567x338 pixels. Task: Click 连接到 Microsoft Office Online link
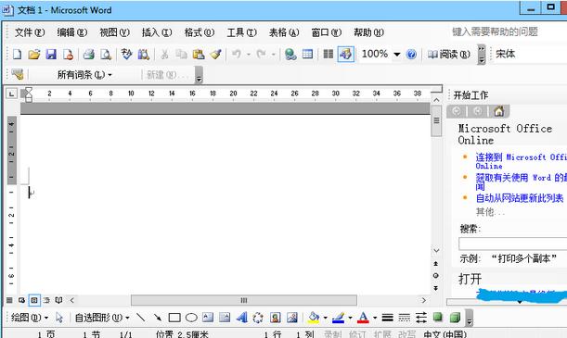(521, 161)
